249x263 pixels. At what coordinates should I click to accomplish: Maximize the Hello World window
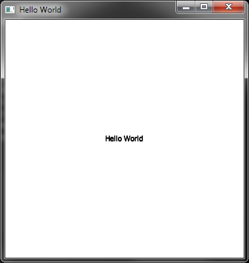click(204, 7)
